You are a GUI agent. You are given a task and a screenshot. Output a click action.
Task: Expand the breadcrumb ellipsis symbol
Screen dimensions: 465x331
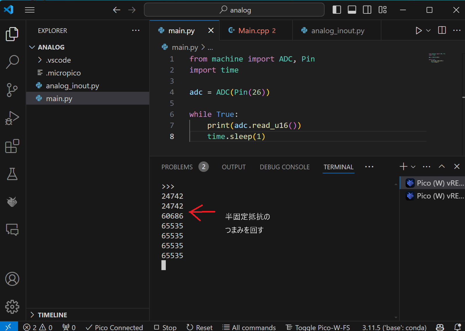pos(210,47)
